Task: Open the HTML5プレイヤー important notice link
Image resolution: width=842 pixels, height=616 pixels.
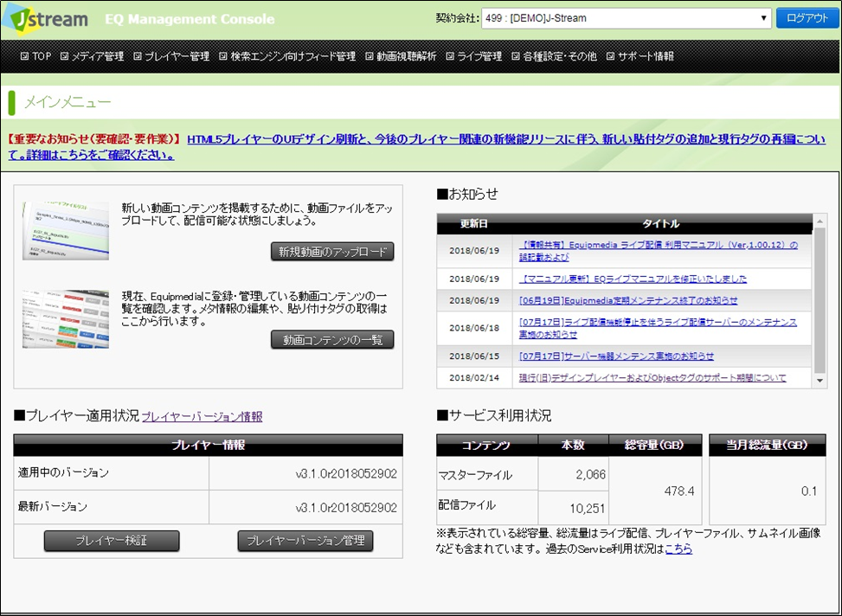Action: (506, 139)
